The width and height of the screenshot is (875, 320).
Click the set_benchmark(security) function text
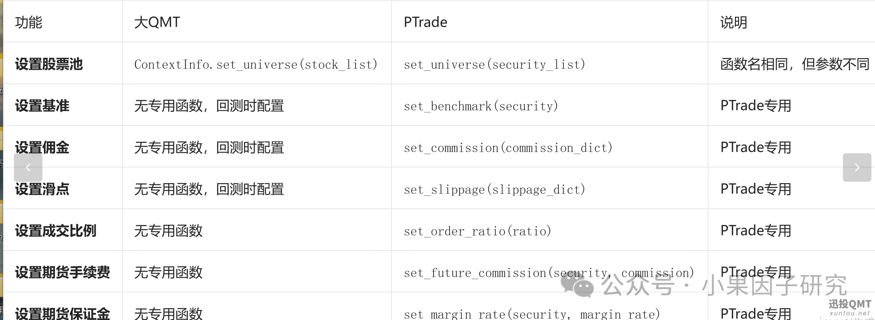click(481, 106)
